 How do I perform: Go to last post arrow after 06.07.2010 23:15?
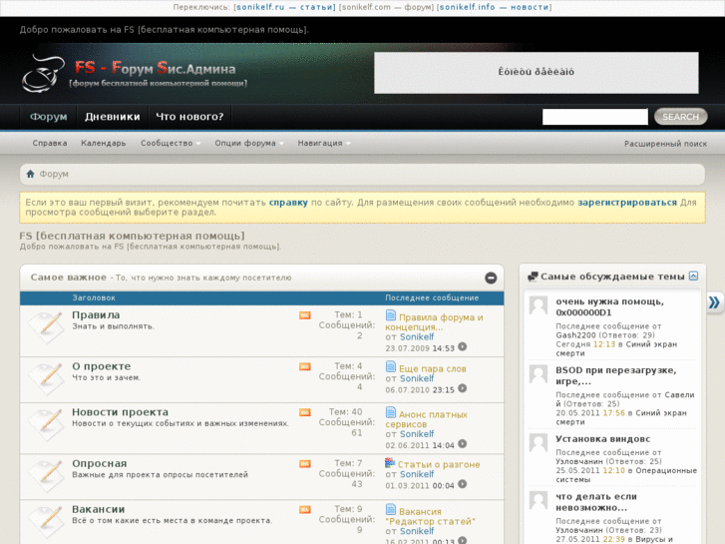(462, 388)
